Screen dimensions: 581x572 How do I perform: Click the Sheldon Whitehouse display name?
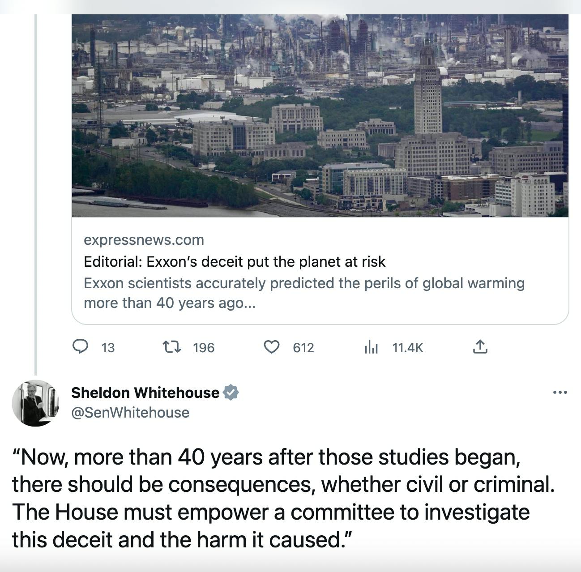pos(145,393)
